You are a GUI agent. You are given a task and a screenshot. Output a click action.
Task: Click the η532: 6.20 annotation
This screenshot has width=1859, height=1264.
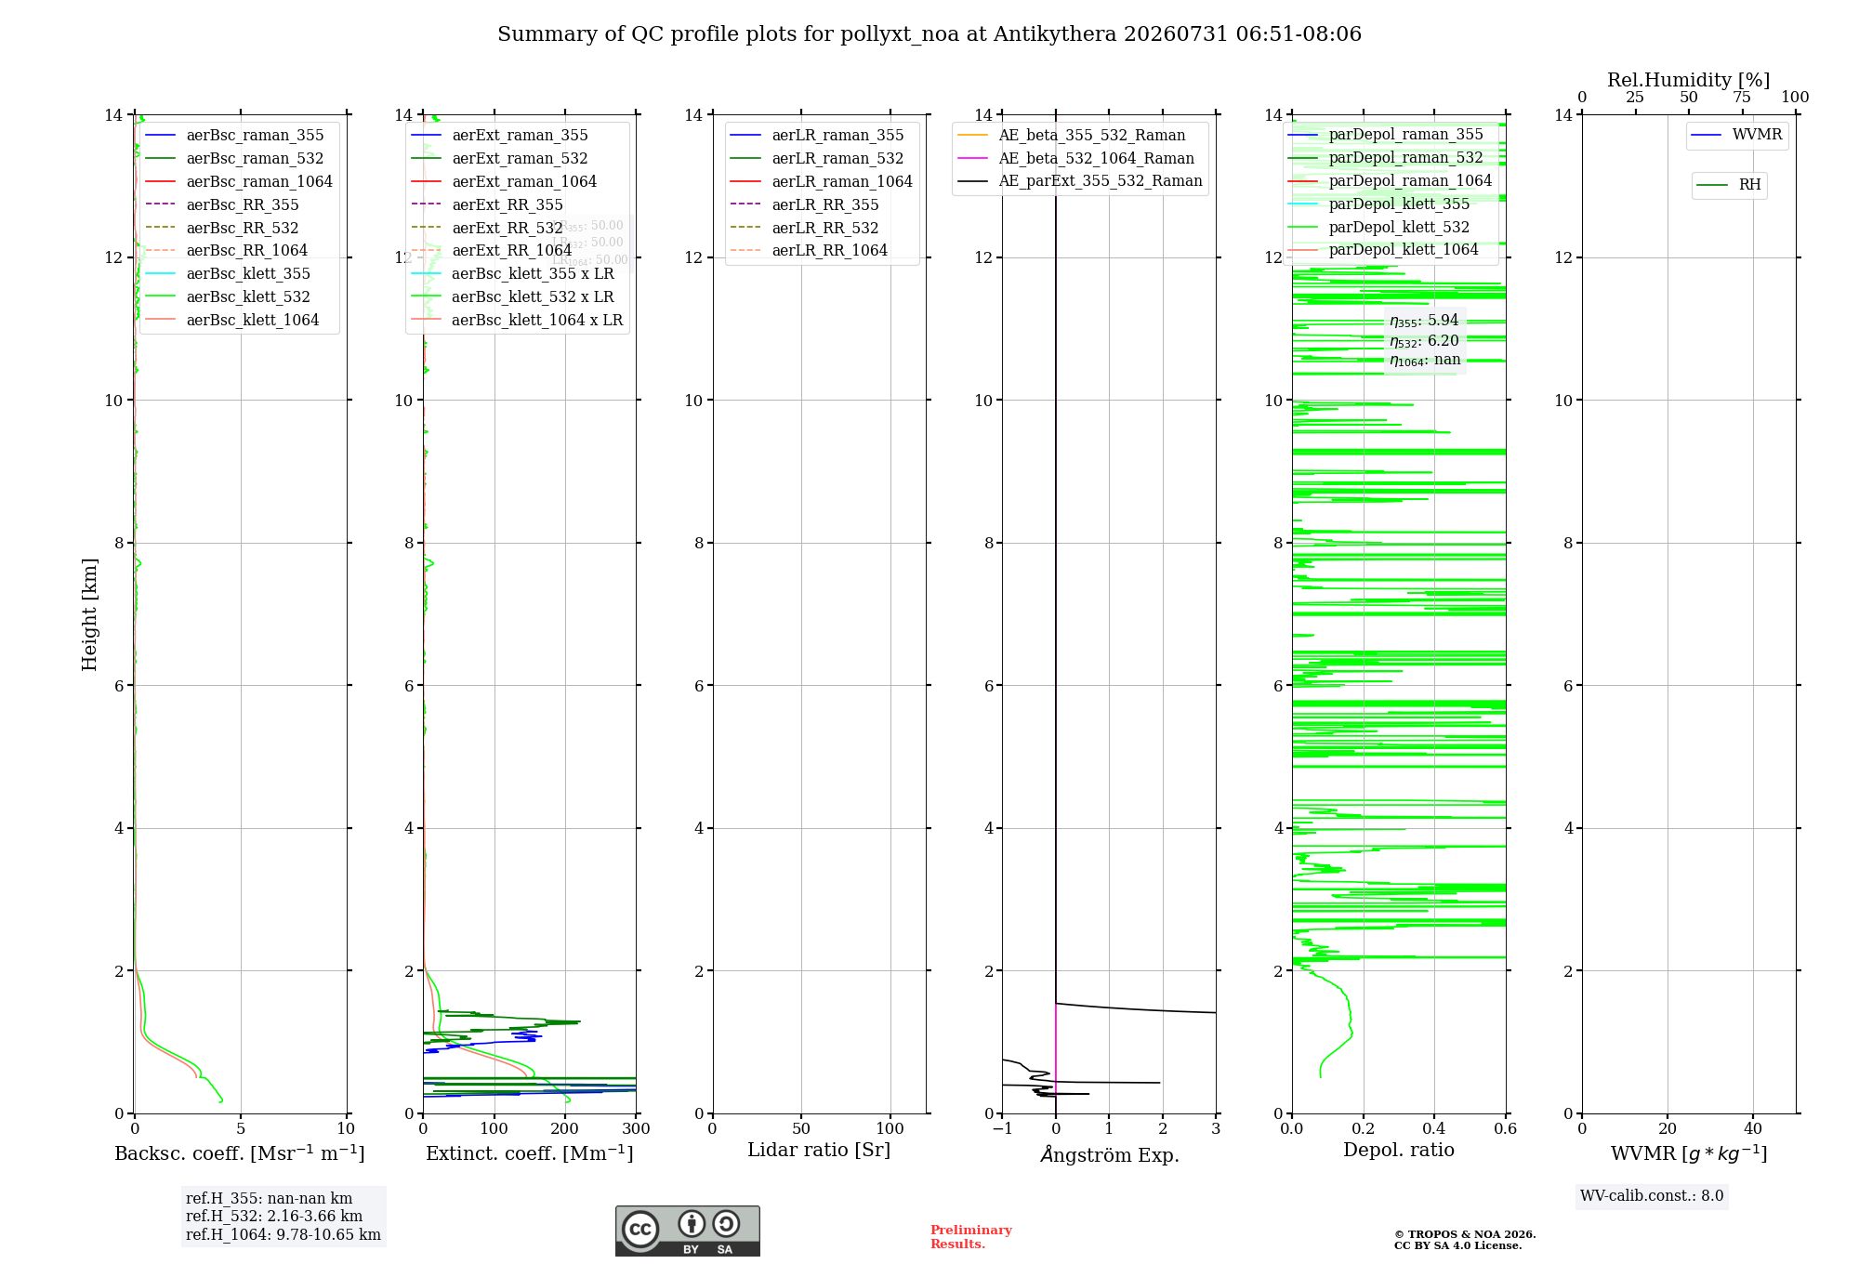1424,341
